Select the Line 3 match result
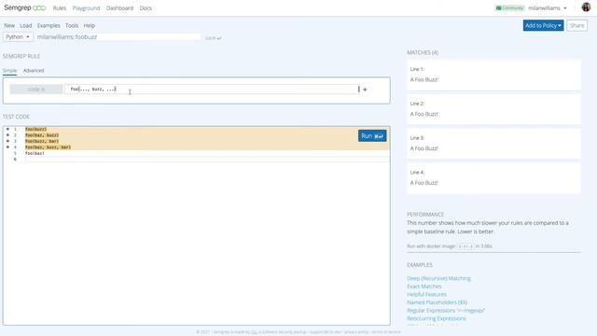Screen dimensions: 597x336 [493, 143]
